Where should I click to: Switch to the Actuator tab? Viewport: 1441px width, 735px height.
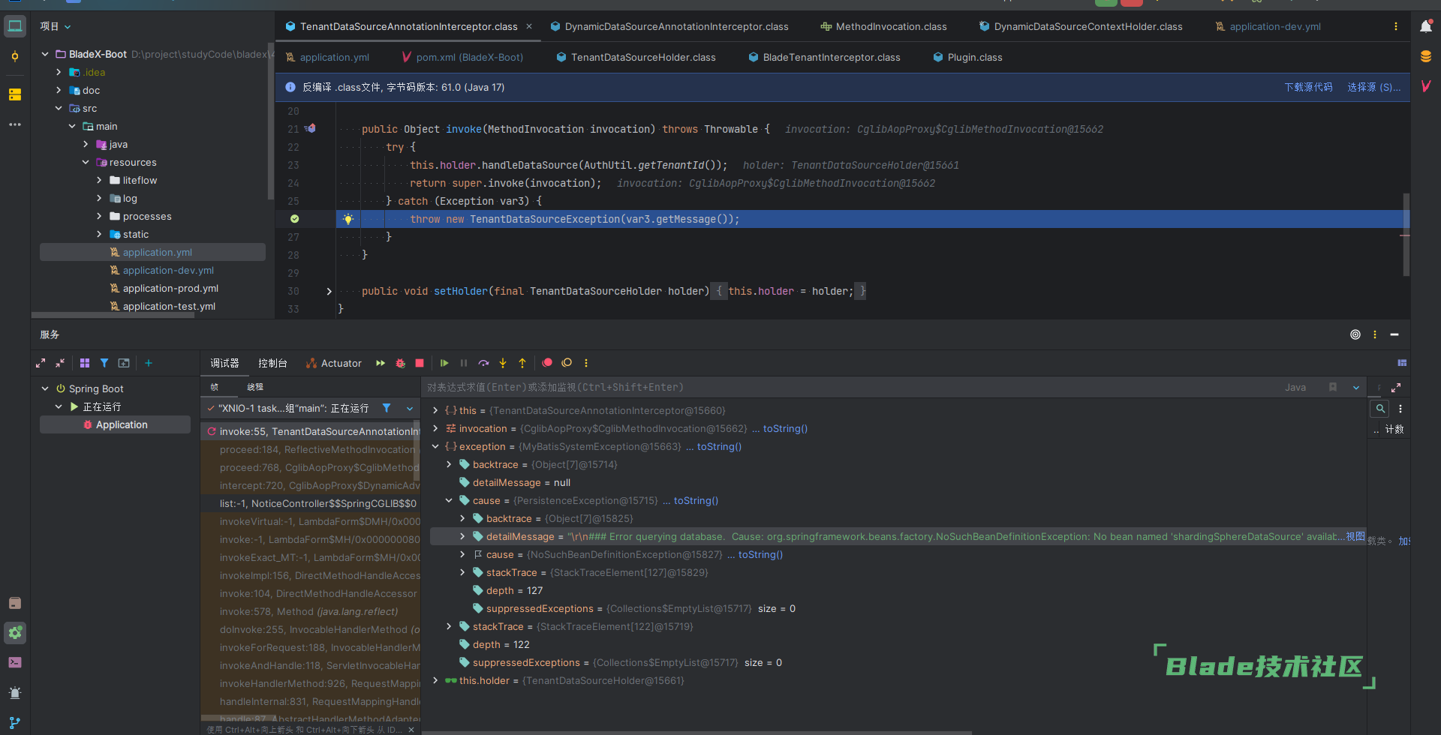pos(334,363)
